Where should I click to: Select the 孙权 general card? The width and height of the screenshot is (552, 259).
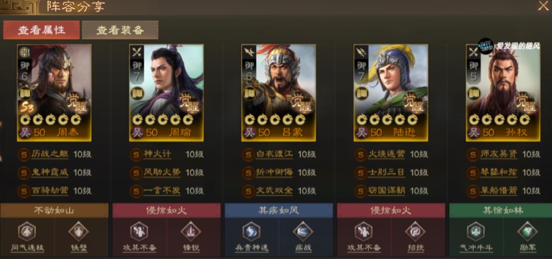coord(503,93)
